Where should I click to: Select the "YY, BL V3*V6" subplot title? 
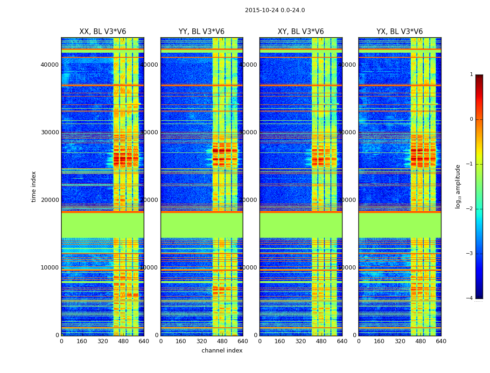coord(202,32)
